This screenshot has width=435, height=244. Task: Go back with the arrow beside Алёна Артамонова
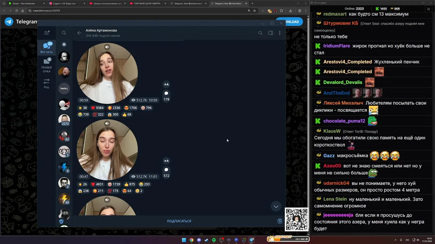point(79,33)
